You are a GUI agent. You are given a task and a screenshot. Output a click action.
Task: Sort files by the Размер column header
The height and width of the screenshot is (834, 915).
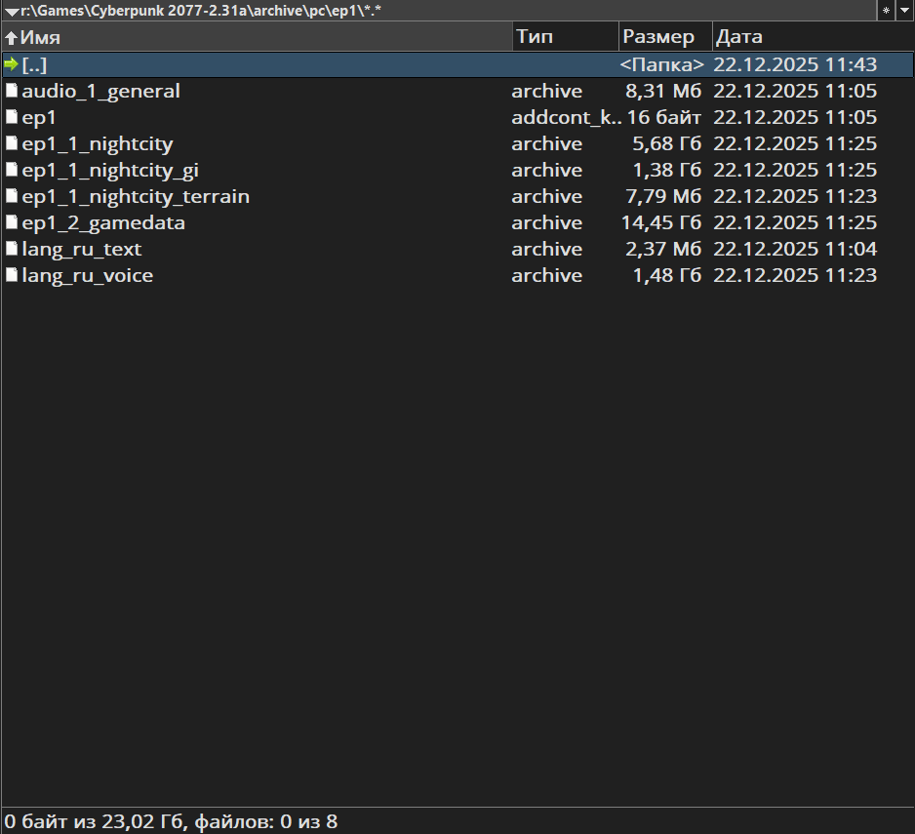658,37
